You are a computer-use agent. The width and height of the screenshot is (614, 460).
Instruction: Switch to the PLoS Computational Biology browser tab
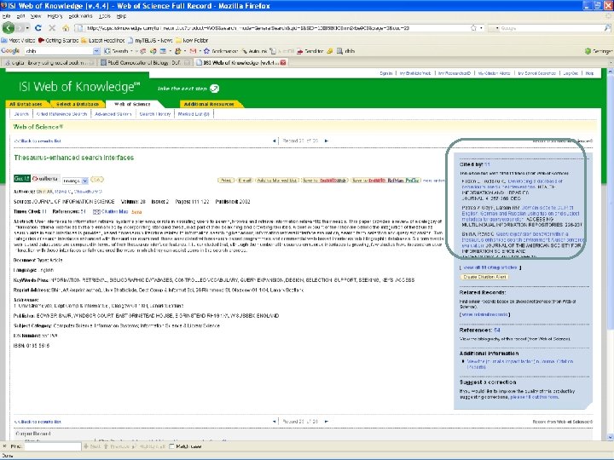(x=146, y=62)
